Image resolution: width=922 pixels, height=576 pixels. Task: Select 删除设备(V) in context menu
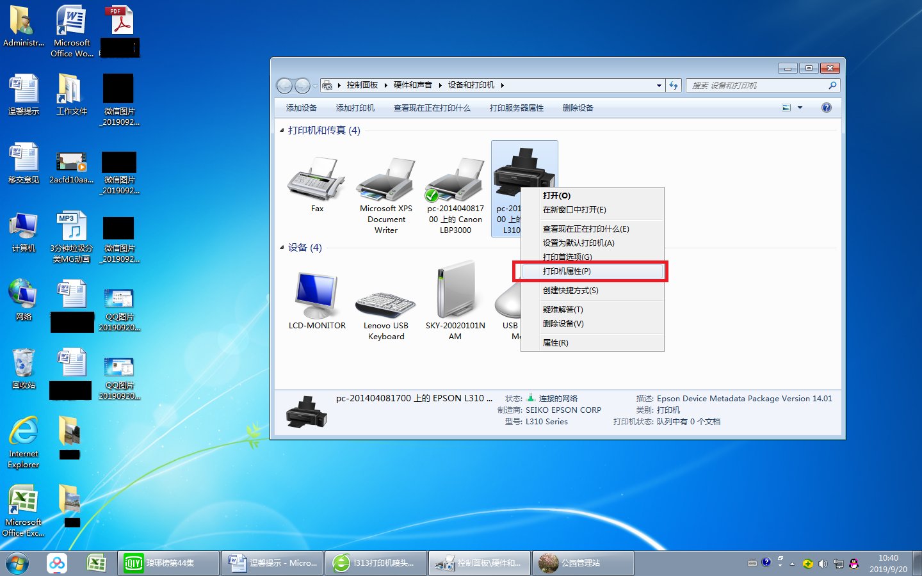(x=563, y=324)
